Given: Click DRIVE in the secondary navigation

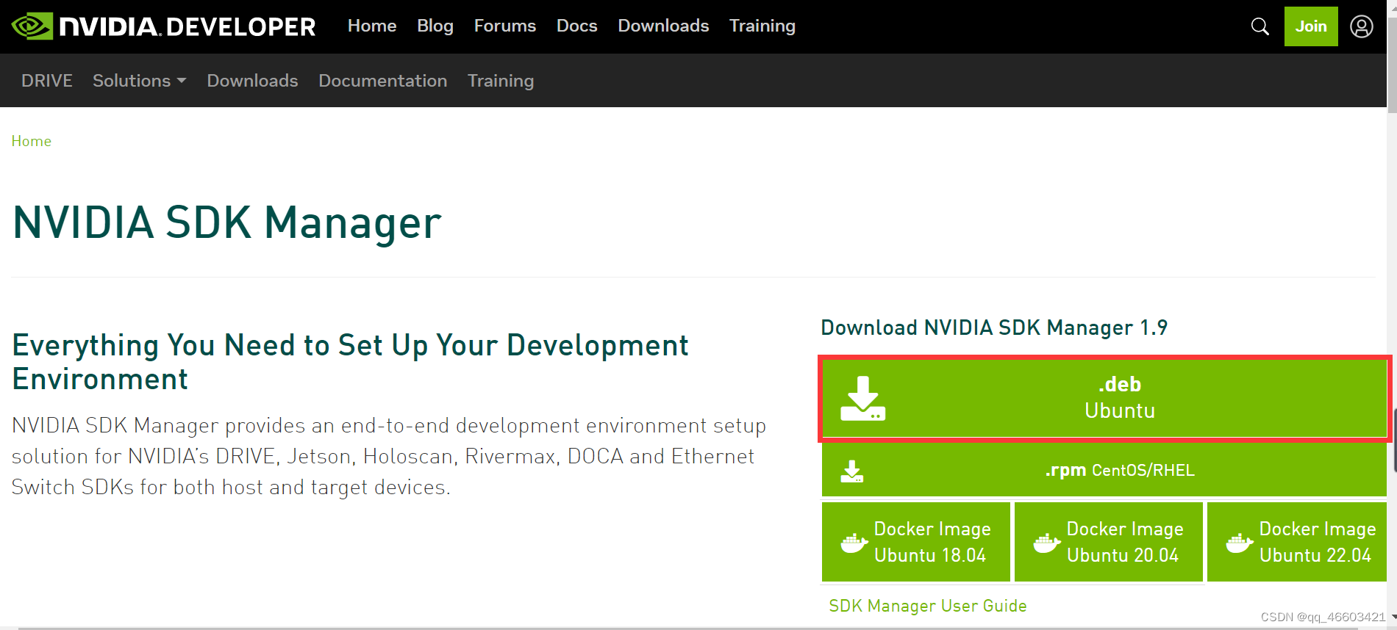Looking at the screenshot, I should (x=47, y=81).
